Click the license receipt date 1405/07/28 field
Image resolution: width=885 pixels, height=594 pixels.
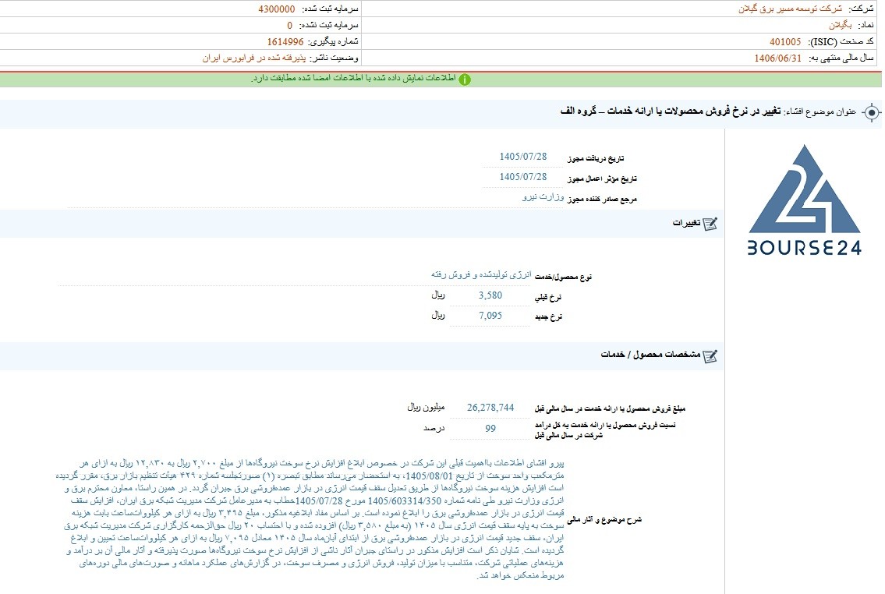[x=522, y=157]
